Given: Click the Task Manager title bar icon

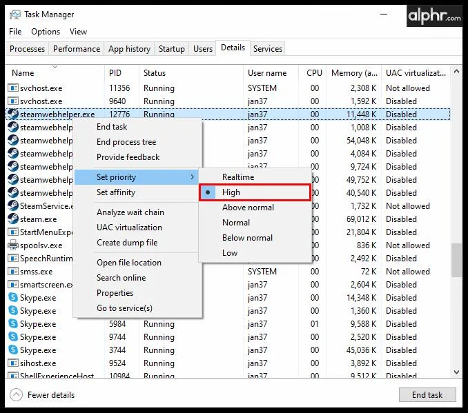Looking at the screenshot, I should click(x=15, y=14).
